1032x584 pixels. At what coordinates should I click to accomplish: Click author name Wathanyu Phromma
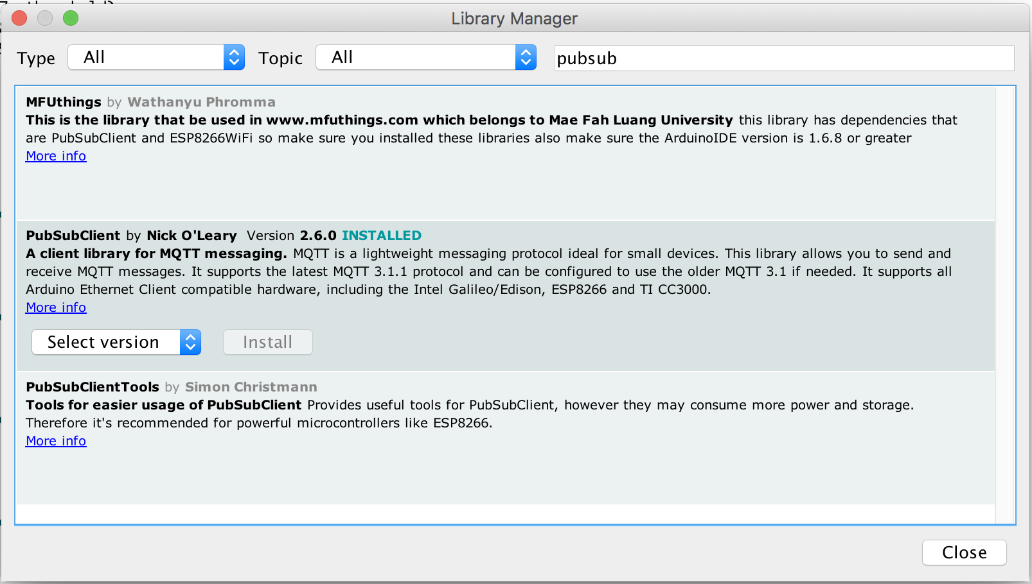click(202, 102)
